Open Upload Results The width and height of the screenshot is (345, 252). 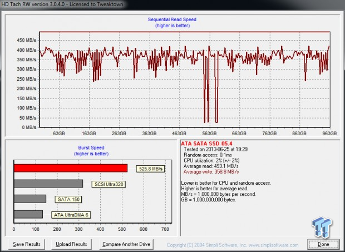point(71,244)
